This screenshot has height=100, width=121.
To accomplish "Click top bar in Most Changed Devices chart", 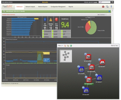I will [x=25, y=19].
